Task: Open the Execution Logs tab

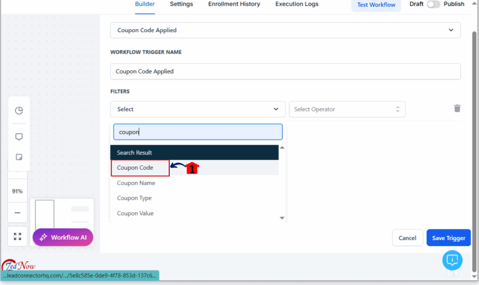Action: point(297,4)
